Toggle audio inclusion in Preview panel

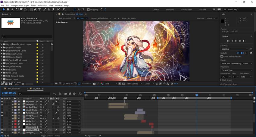(x=242, y=53)
